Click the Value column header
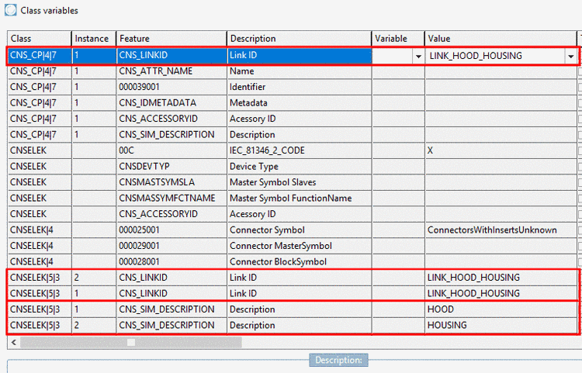The height and width of the screenshot is (373, 582). click(501, 39)
